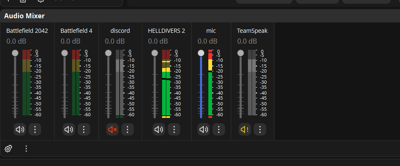Click Battlefield 4 volume slider handle
This screenshot has width=400, height=166.
click(x=65, y=53)
